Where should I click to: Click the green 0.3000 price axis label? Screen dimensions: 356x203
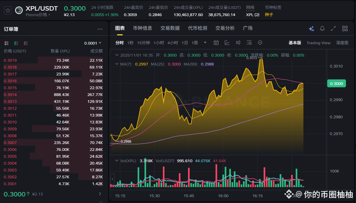point(336,84)
